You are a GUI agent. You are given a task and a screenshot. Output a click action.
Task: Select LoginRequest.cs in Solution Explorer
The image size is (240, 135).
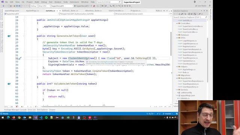[x=189, y=41]
